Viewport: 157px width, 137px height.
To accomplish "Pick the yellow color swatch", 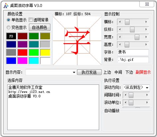I will pyautogui.click(x=45, y=52).
